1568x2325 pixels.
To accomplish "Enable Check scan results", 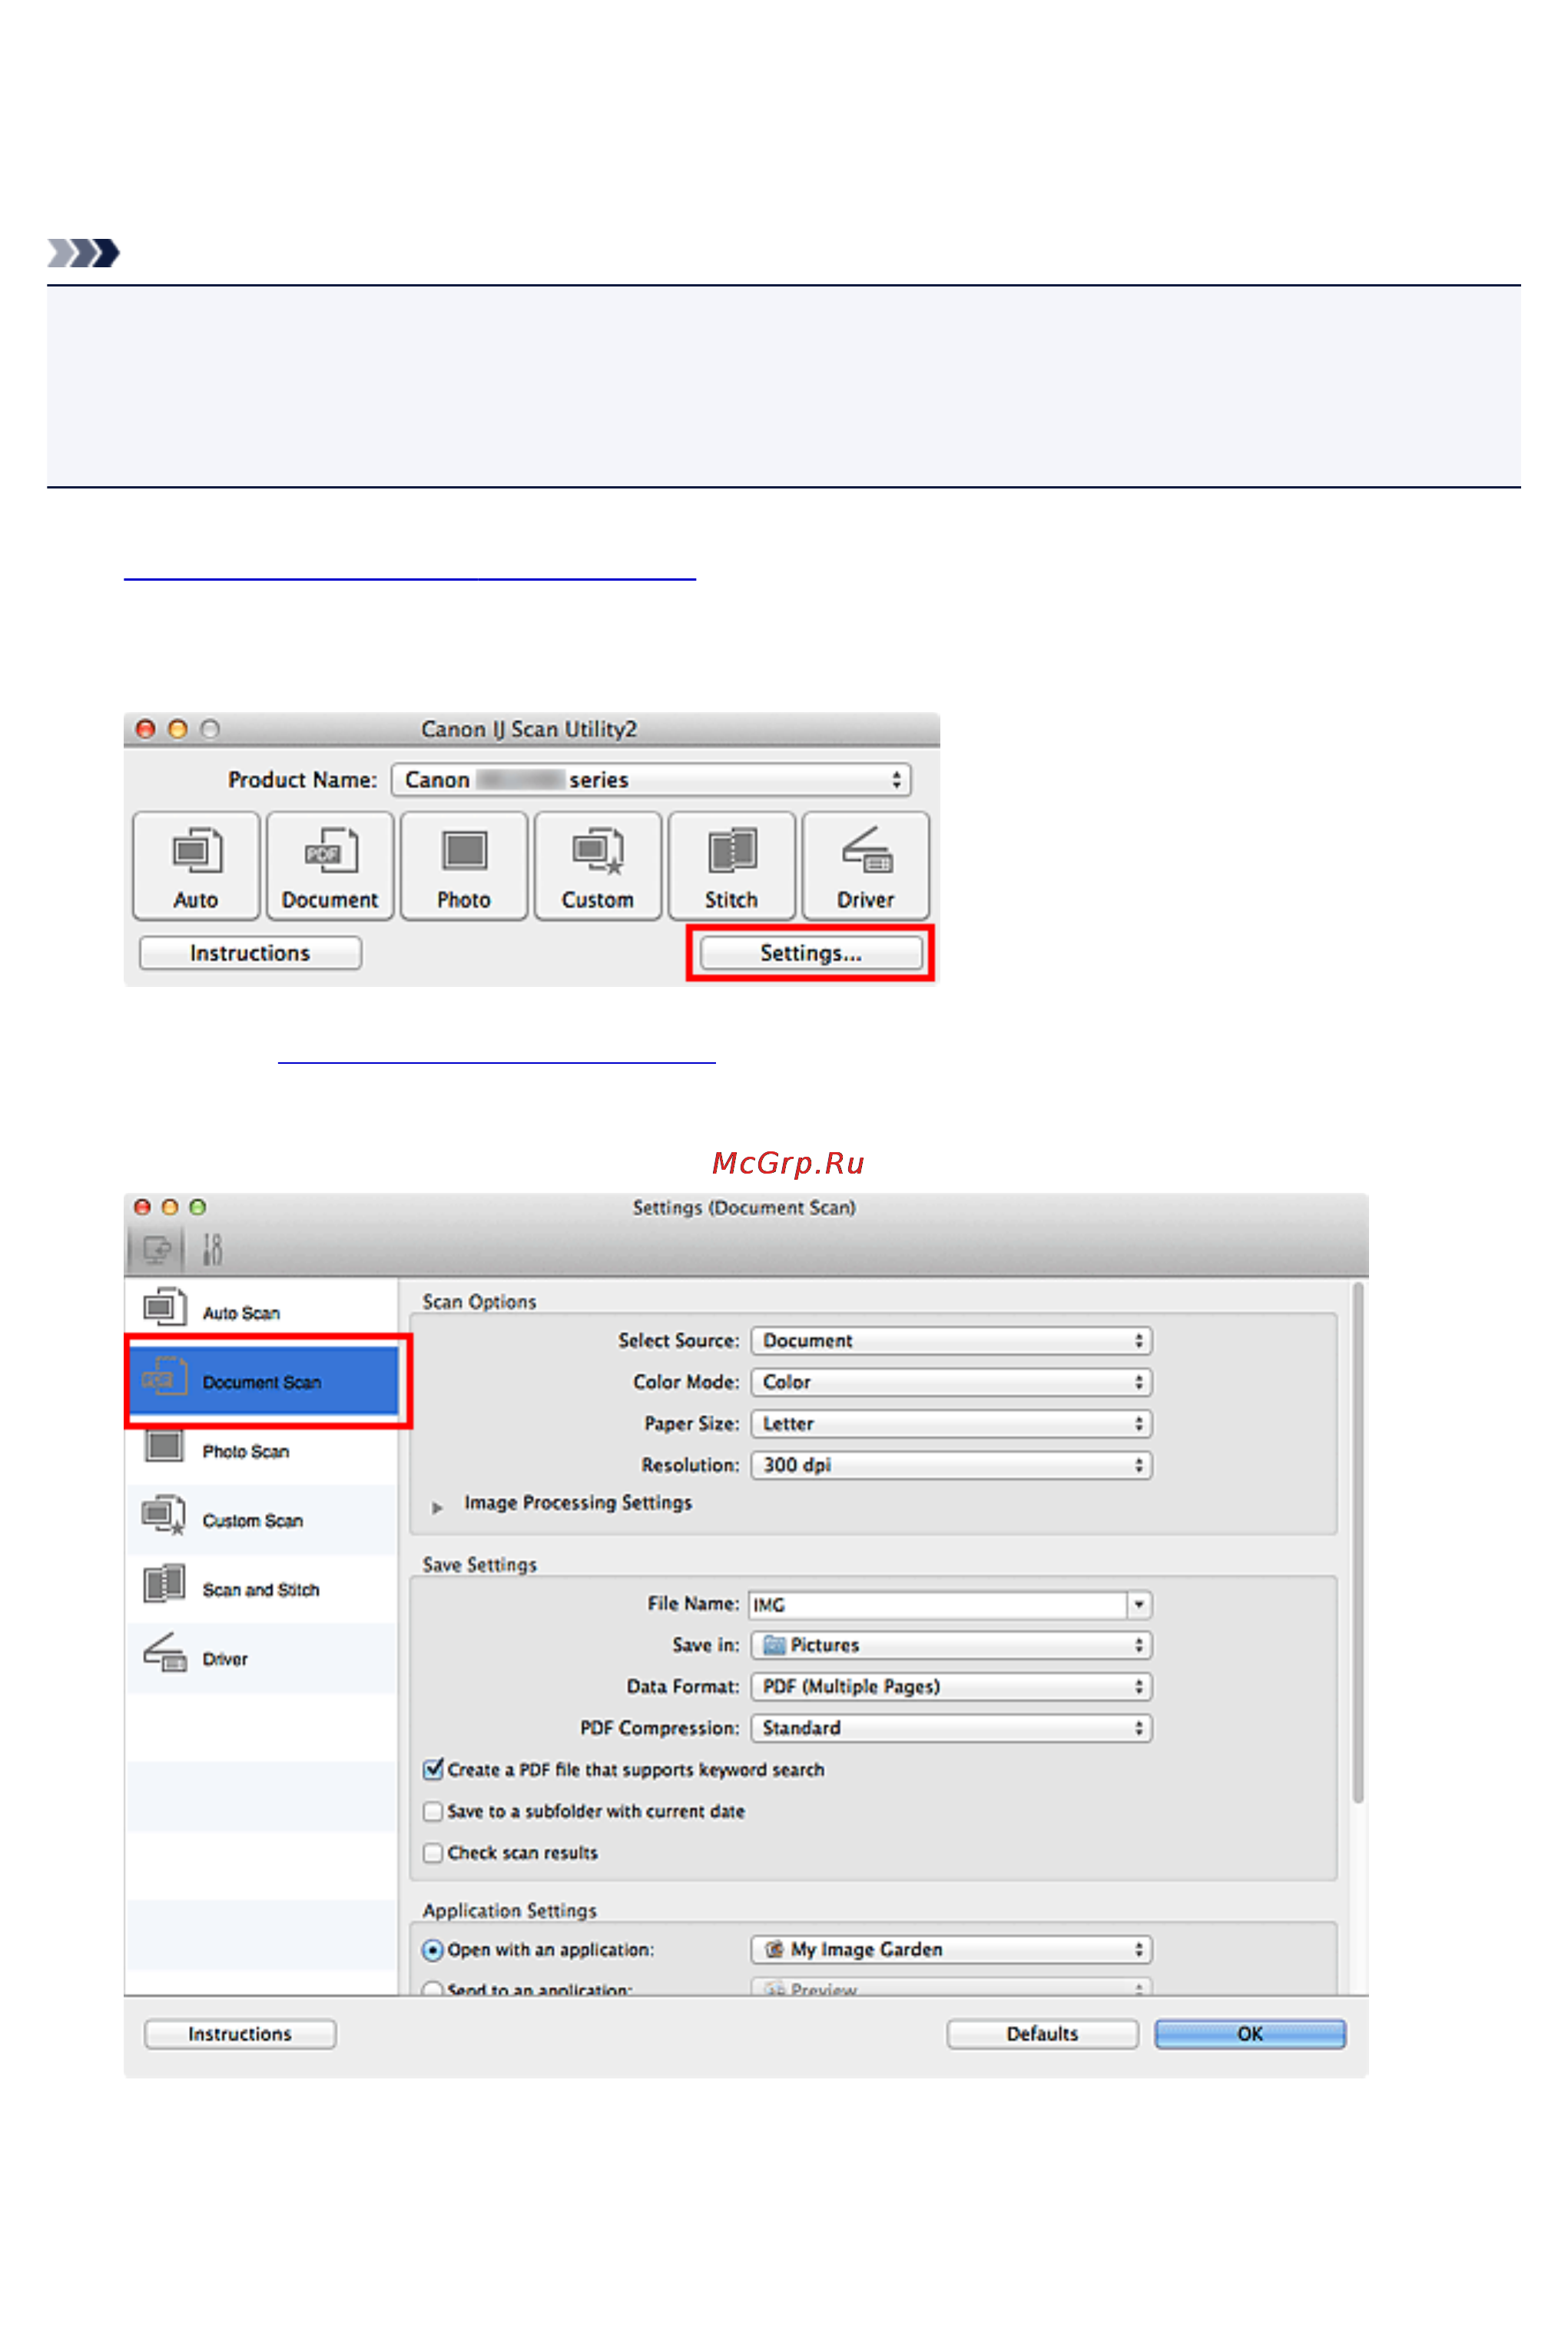I will pyautogui.click(x=433, y=1852).
